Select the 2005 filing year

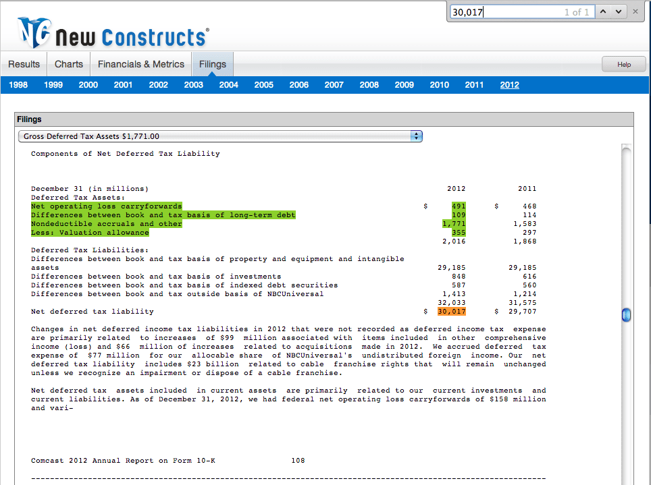(x=263, y=85)
